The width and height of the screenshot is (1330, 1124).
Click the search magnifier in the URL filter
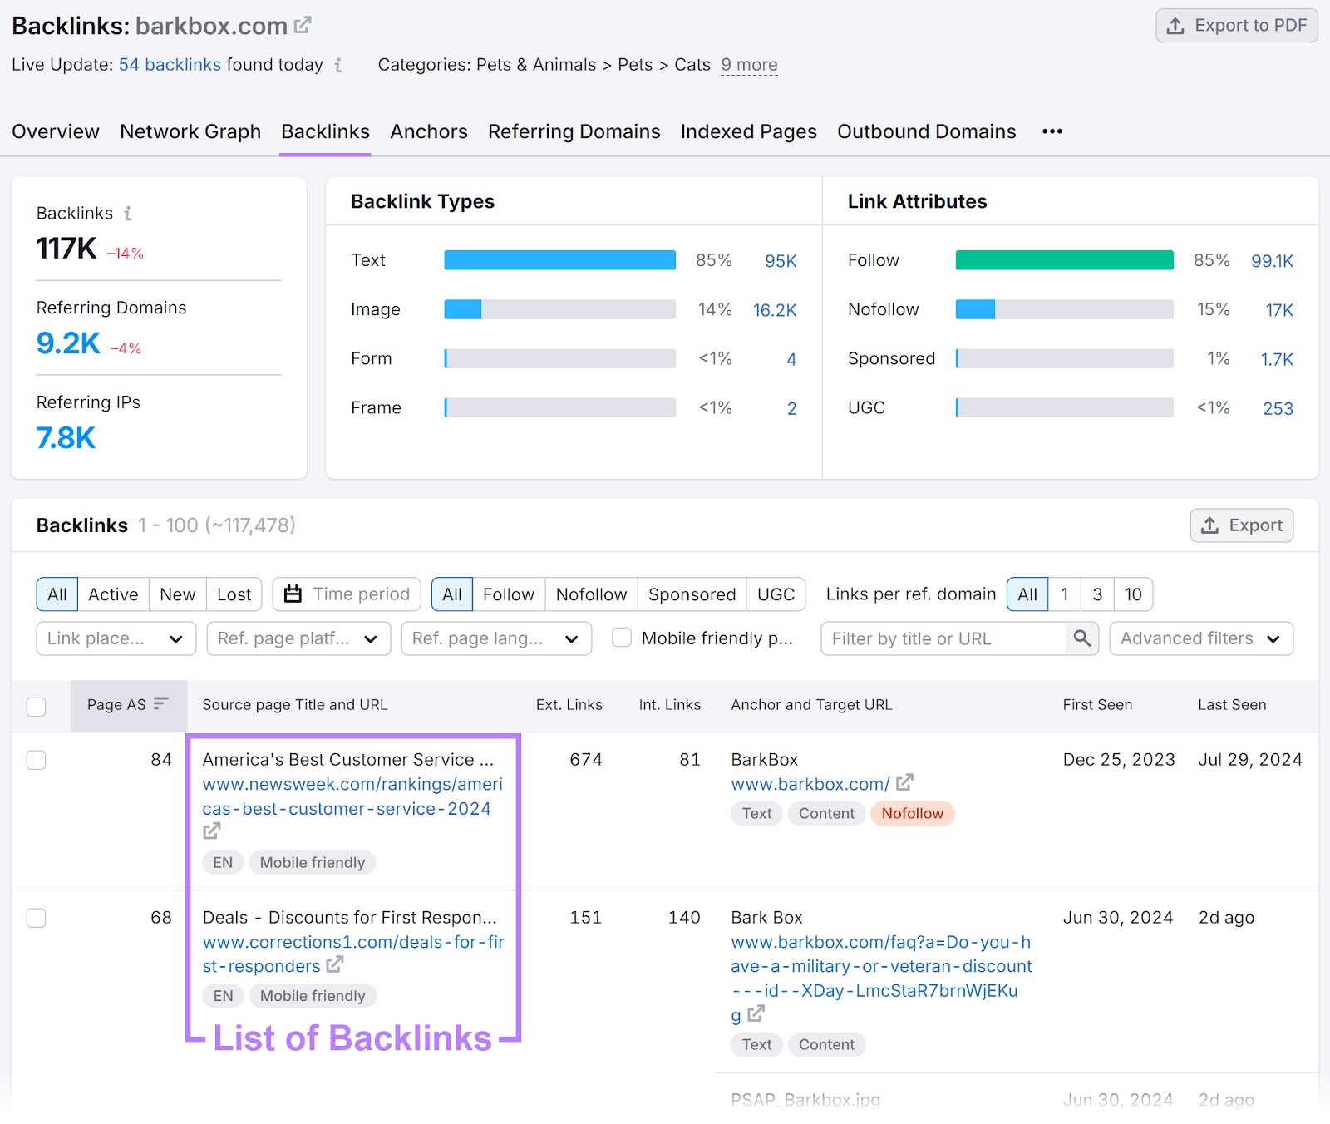[1082, 638]
